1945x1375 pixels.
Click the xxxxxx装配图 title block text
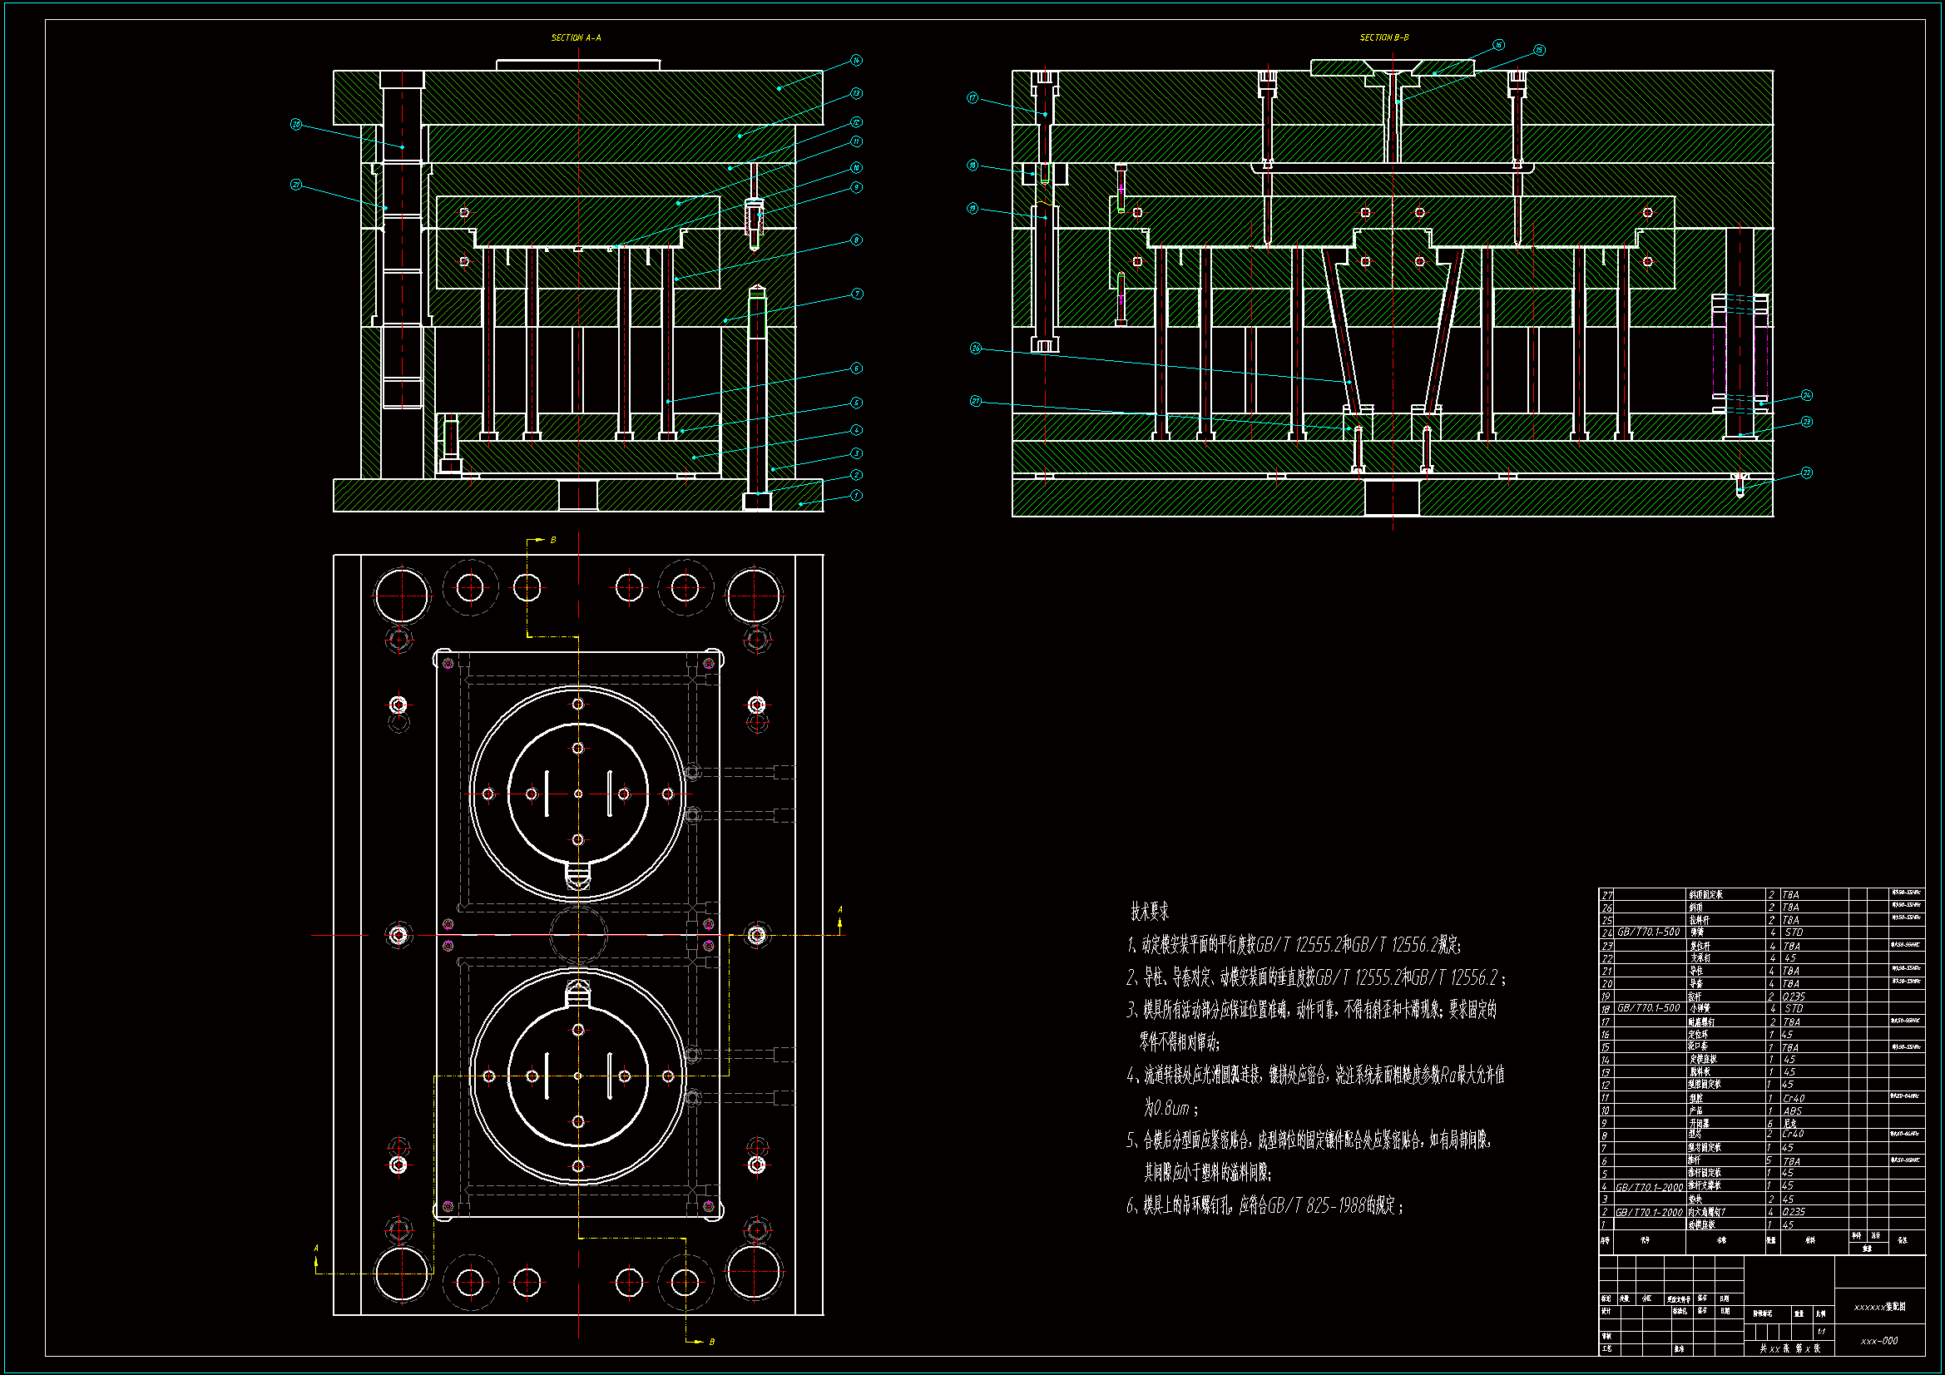click(x=1880, y=1307)
